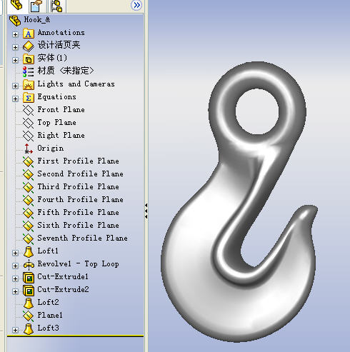Expand the Equations folder
Viewport: 350px width, 352px height.
pos(15,99)
